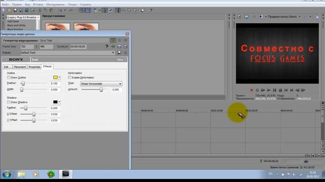325x182 pixels.
Task: Click the Undo arrow toolbar icon
Action: coord(60,10)
